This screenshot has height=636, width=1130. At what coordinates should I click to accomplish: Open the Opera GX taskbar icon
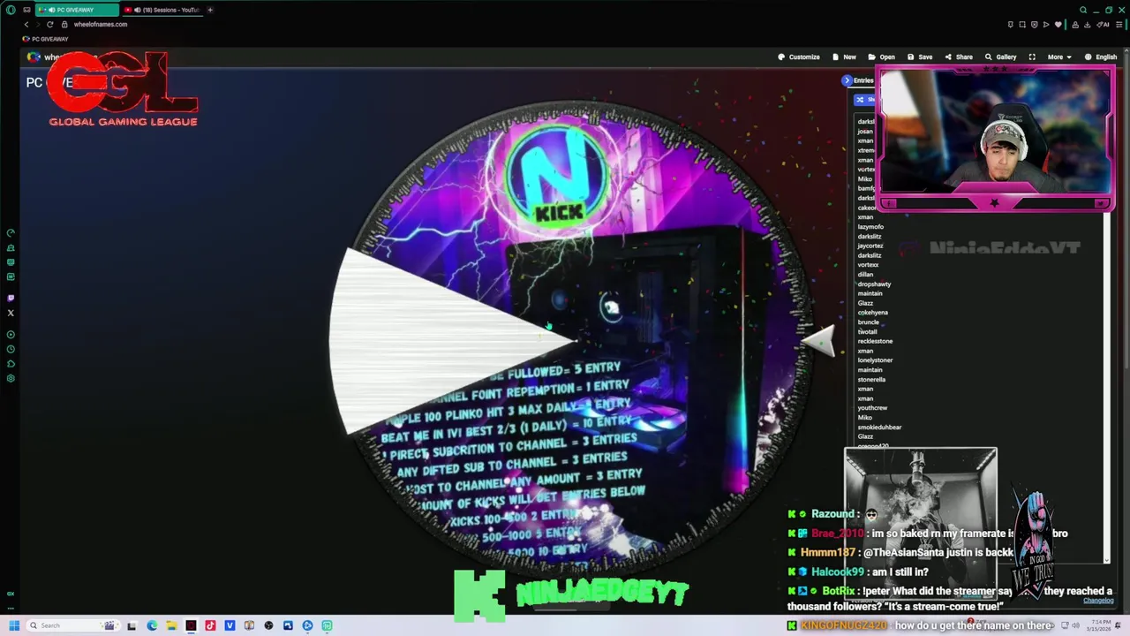(191, 625)
